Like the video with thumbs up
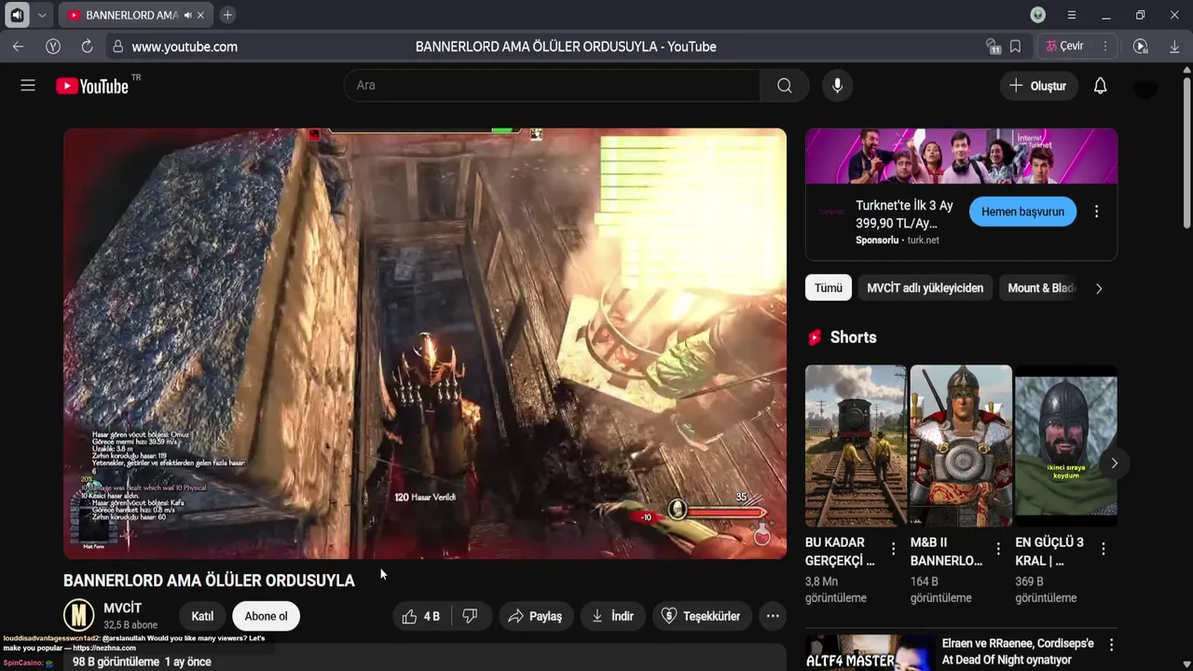 tap(421, 616)
